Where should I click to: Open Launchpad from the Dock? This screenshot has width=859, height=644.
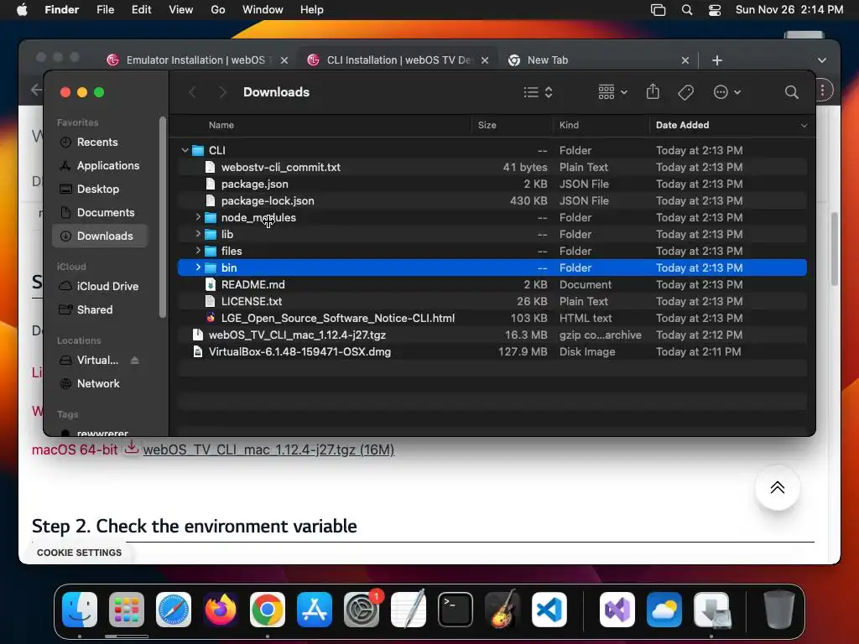(127, 610)
